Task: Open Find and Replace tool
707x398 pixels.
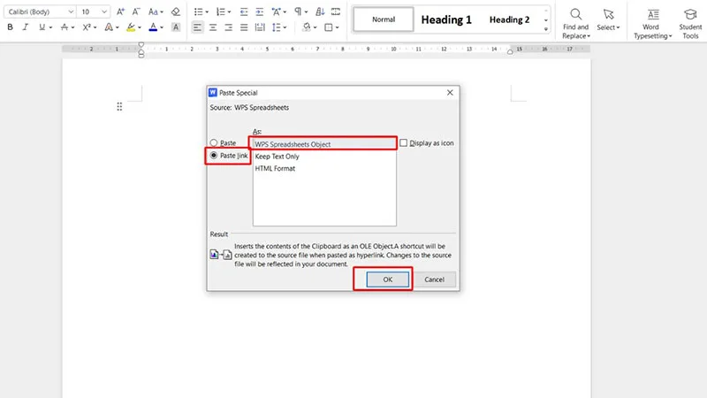Action: coord(576,24)
